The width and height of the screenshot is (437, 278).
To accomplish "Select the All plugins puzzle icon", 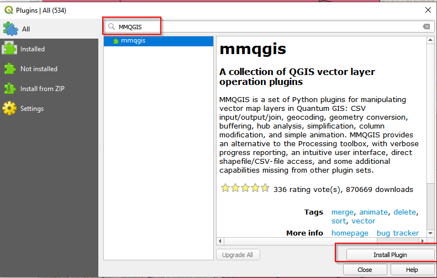I will pyautogui.click(x=10, y=29).
